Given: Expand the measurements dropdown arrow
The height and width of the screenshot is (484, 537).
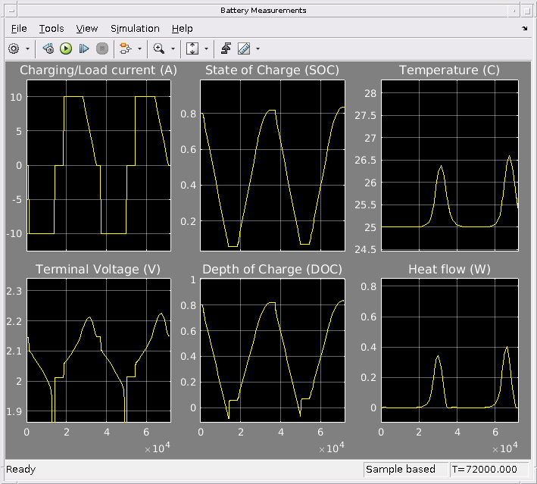Looking at the screenshot, I should (x=258, y=48).
